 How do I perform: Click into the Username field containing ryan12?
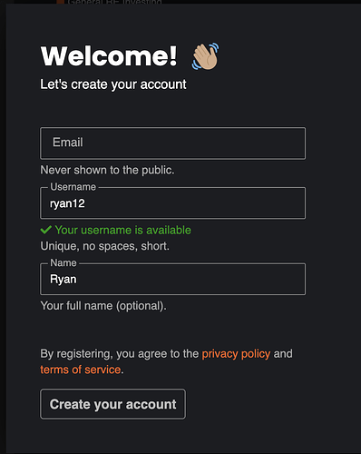(172, 203)
